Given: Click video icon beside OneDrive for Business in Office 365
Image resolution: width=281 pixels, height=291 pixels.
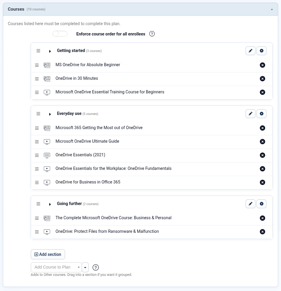Looking at the screenshot, I should point(47,183).
